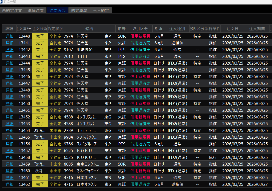Click the 注文日 column header
The image size is (272, 191).
(x=232, y=29)
